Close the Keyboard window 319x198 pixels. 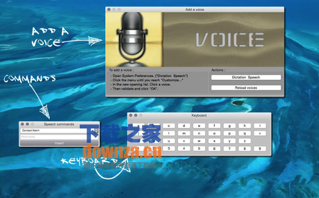point(131,115)
